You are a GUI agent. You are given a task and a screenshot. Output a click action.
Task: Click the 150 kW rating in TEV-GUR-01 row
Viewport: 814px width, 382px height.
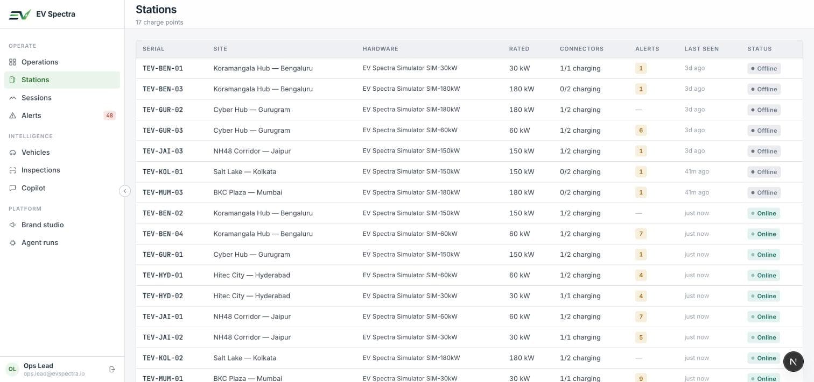(x=522, y=255)
